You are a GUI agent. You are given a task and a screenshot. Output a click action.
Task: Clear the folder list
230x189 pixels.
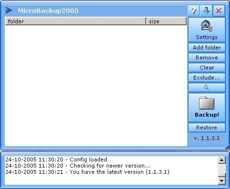207,68
